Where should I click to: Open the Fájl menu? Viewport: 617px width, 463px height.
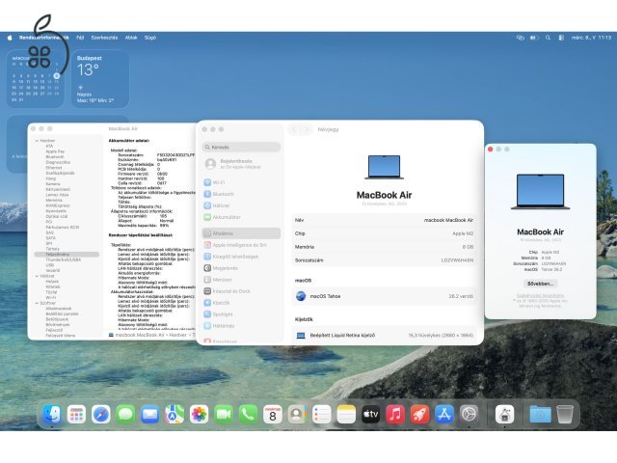pos(80,38)
